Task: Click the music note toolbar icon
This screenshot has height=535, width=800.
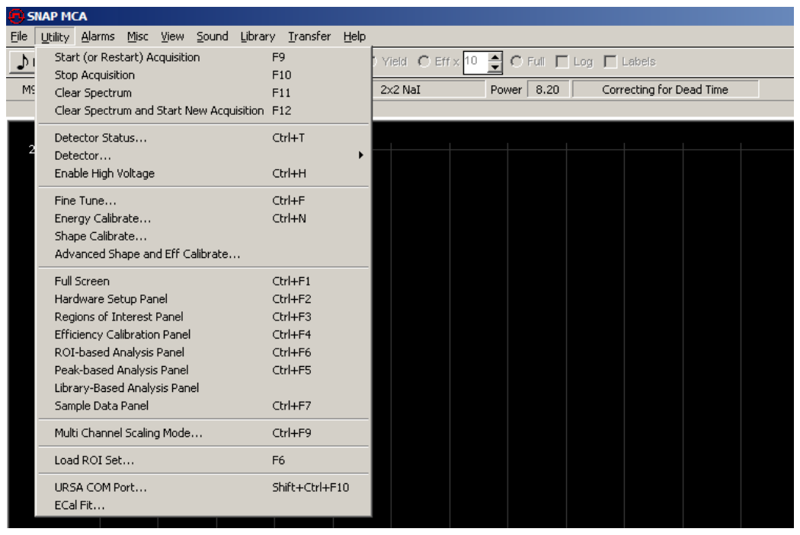Action: click(x=22, y=62)
